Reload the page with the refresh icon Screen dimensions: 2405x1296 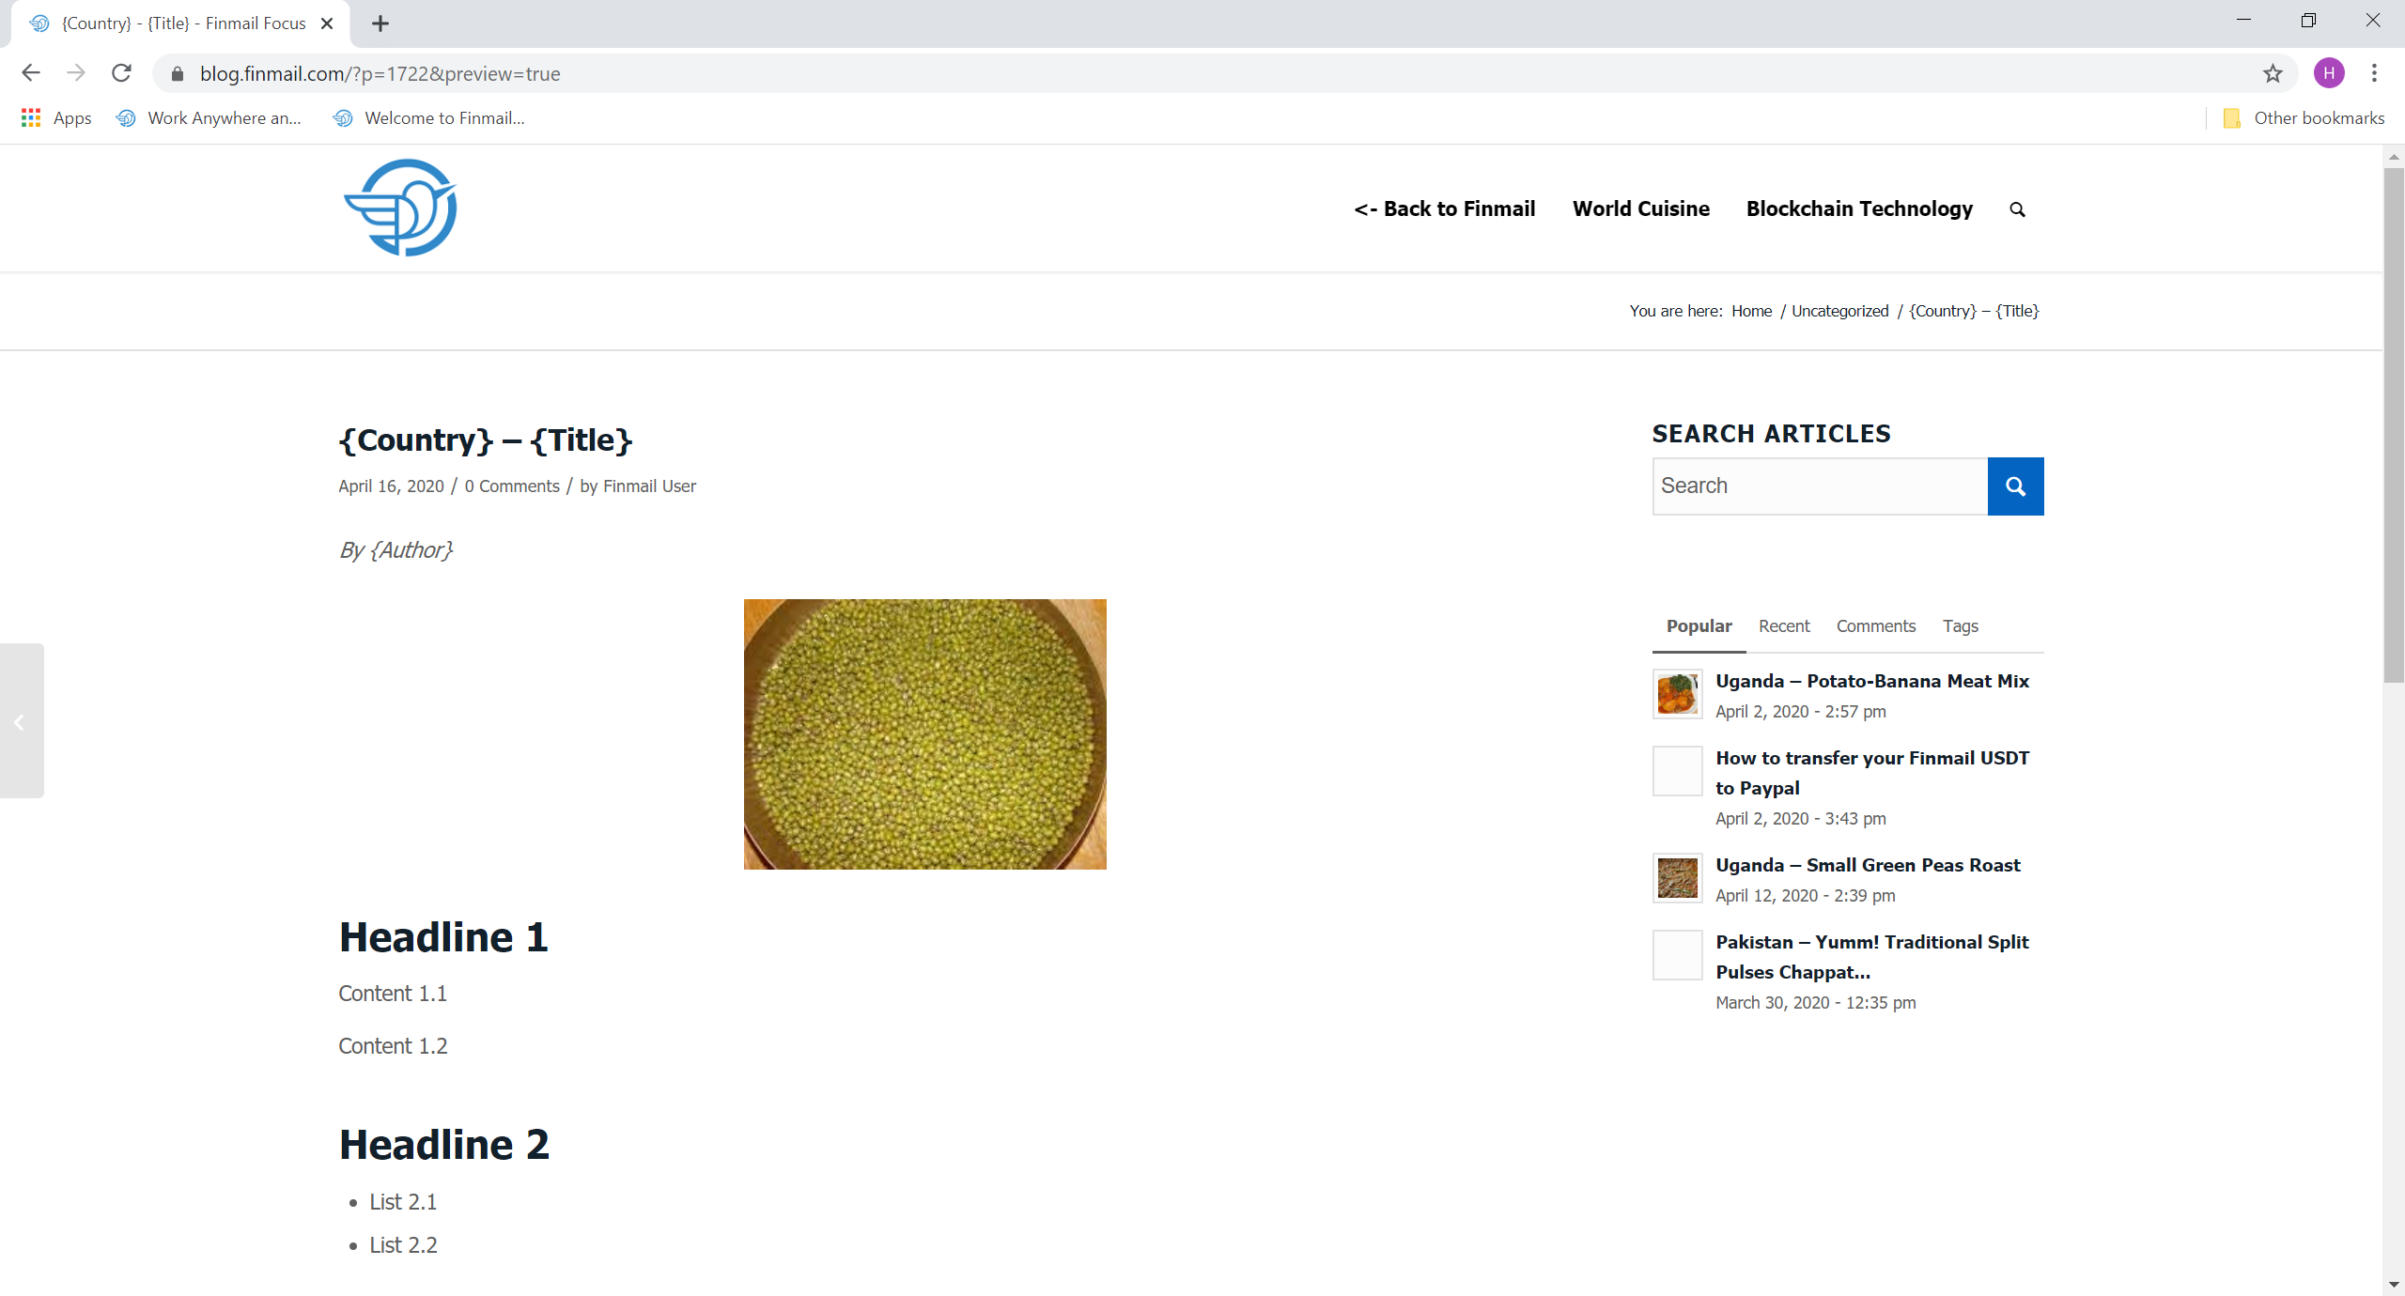pos(121,73)
